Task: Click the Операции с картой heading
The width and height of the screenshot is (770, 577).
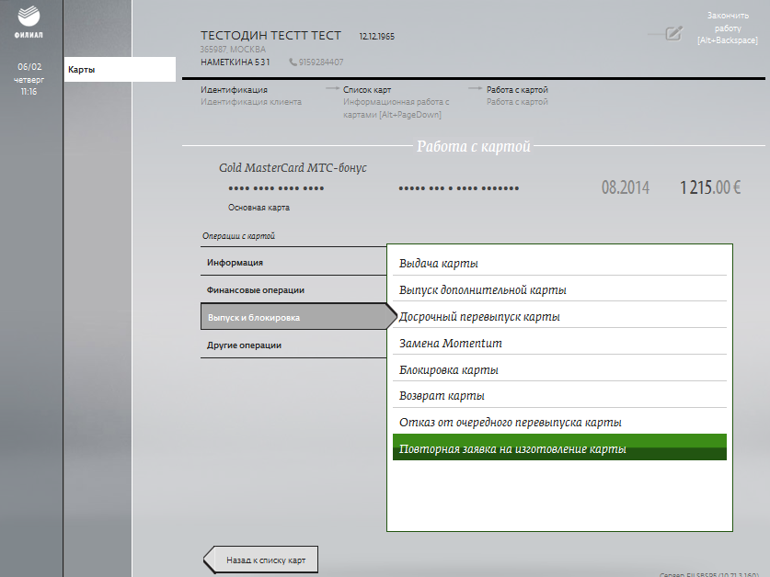Action: 238,236
